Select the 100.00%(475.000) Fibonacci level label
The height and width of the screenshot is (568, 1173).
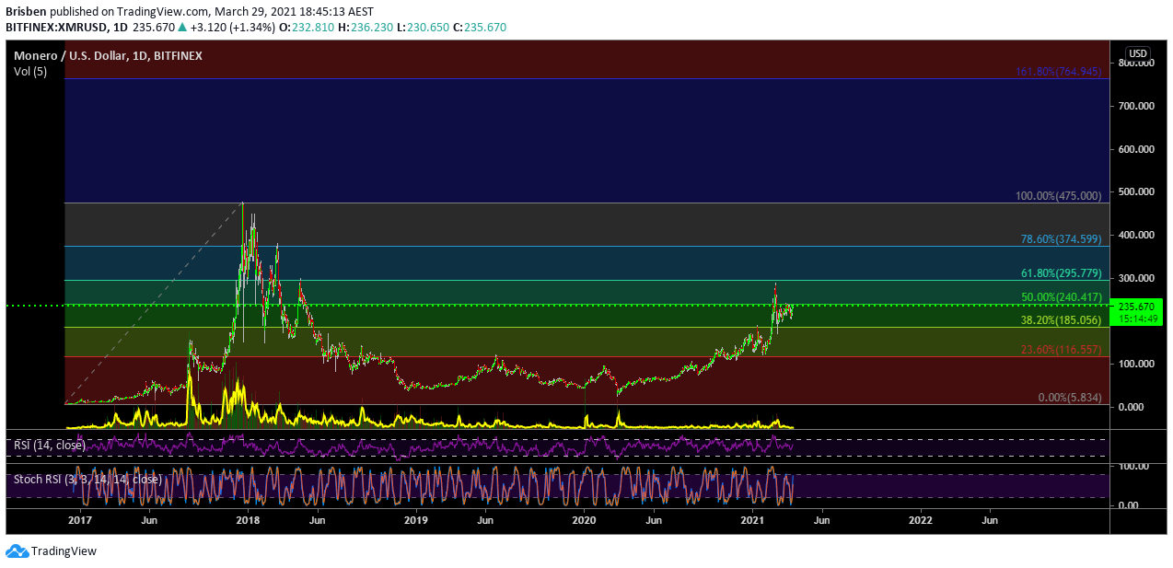point(1059,196)
